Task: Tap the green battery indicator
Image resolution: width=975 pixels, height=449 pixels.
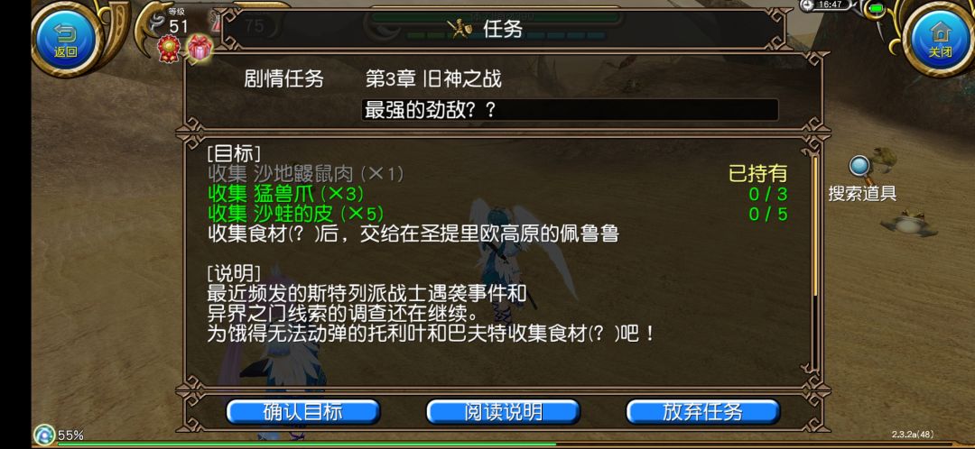Action: coord(876,8)
